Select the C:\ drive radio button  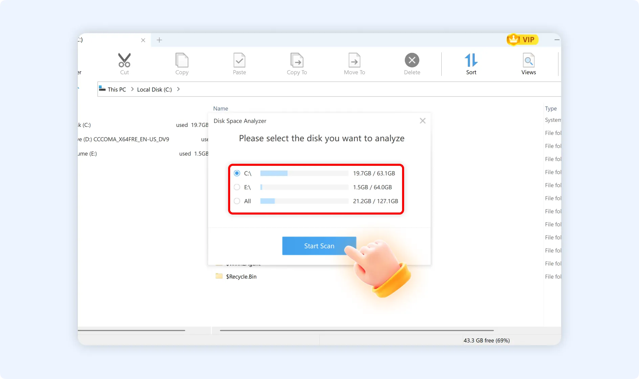coord(237,173)
